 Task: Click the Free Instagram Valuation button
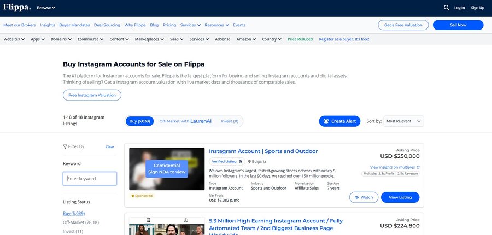(x=92, y=95)
